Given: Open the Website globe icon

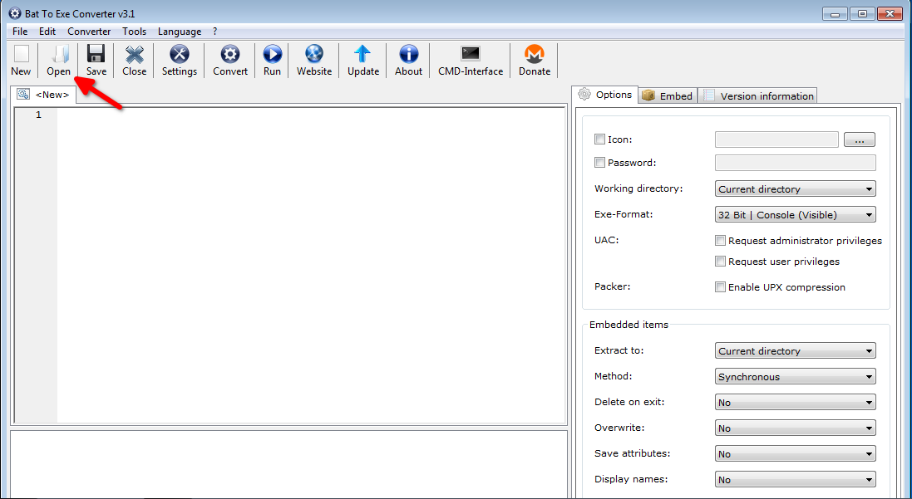Looking at the screenshot, I should pos(314,61).
